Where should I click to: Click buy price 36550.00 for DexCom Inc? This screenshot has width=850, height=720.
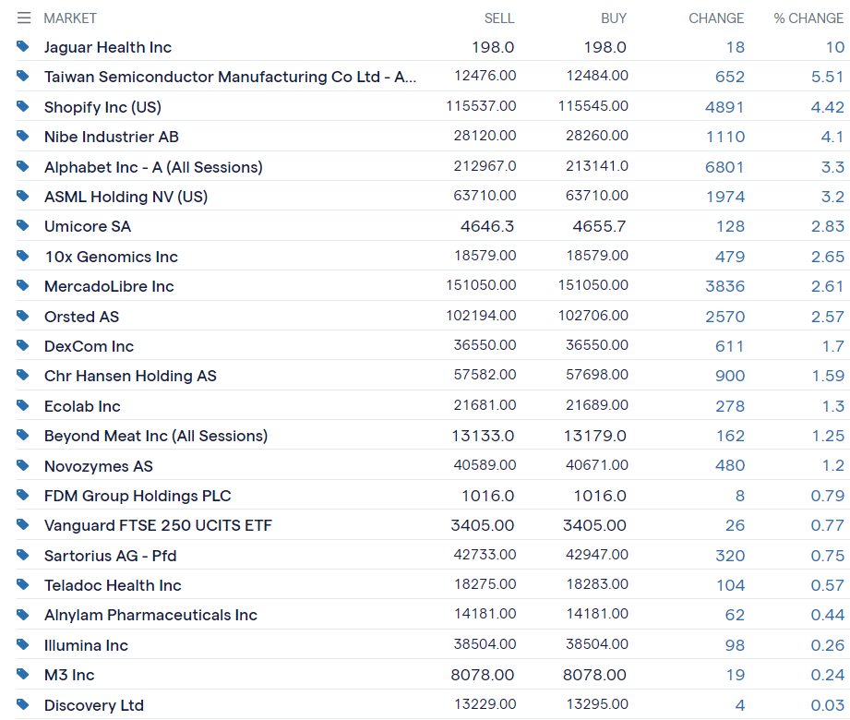pos(597,345)
